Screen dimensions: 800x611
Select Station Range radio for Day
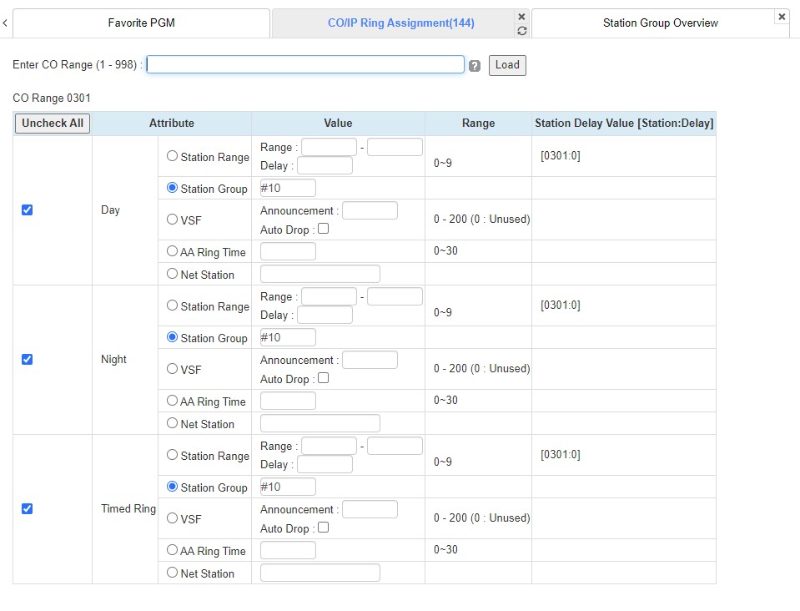(x=172, y=156)
